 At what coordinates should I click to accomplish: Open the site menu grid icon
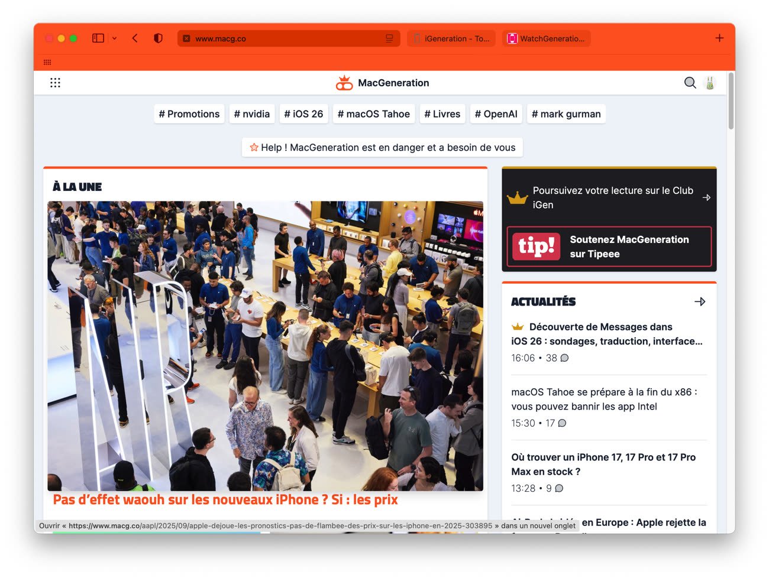pos(55,83)
